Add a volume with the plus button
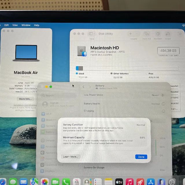185x185 pixels. [130, 34]
